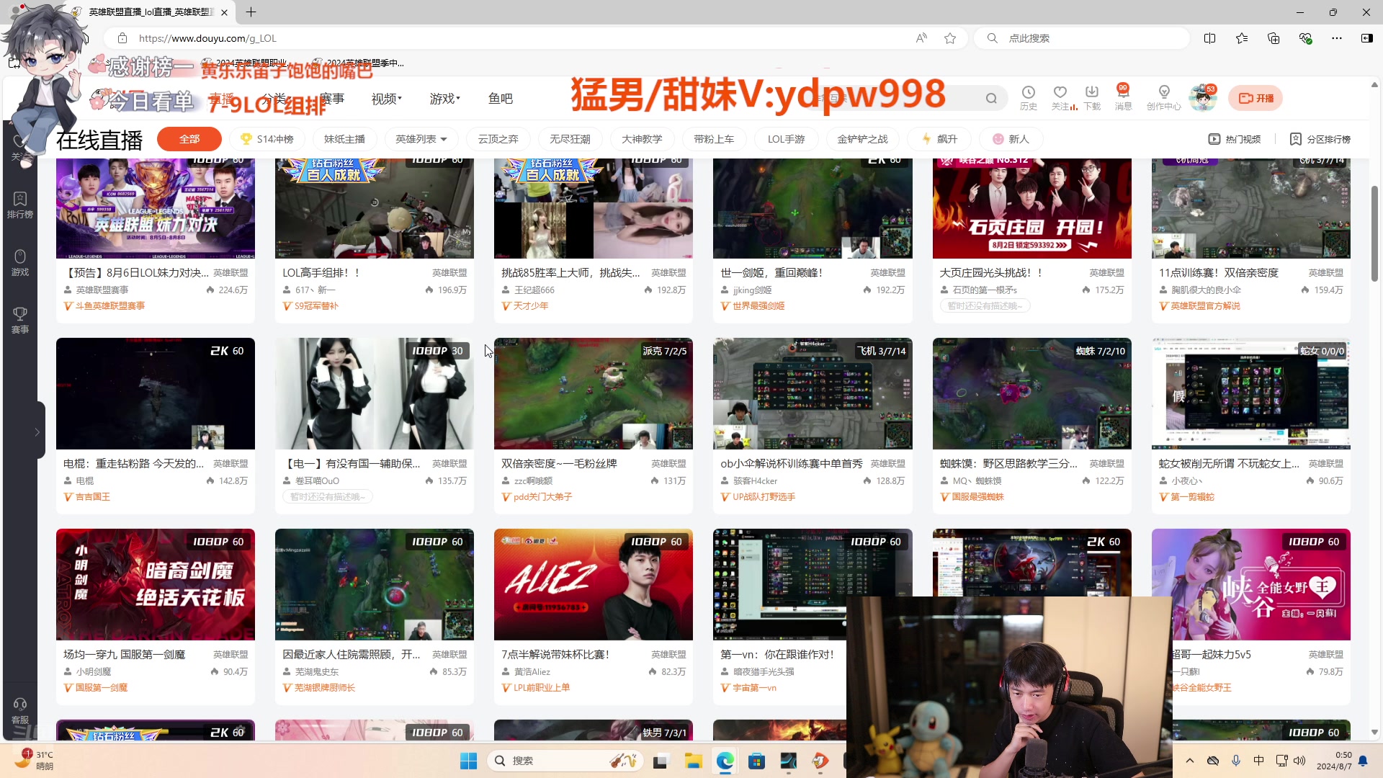Add this page to browser favorites

click(x=950, y=38)
